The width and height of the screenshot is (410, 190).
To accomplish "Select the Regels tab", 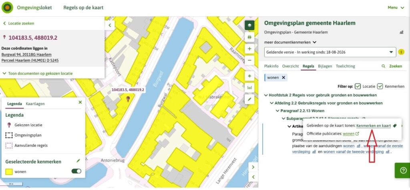I will [x=308, y=66].
